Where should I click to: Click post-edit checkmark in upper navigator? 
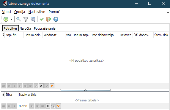point(36,86)
